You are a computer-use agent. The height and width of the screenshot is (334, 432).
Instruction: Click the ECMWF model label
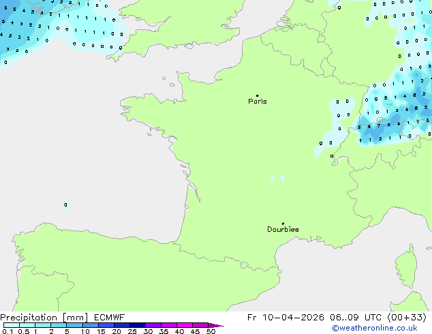(x=110, y=318)
